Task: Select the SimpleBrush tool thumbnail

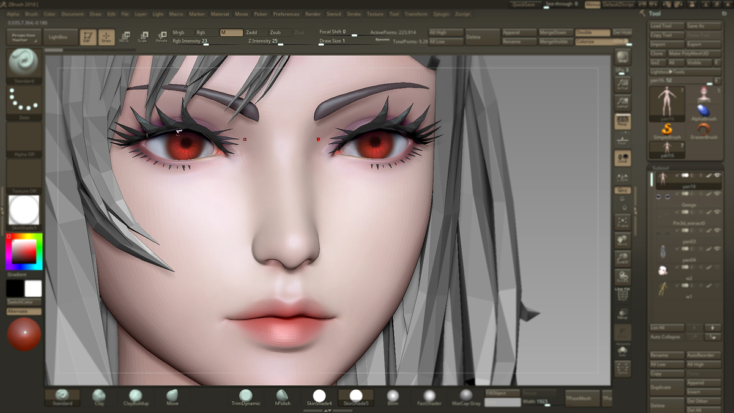Action: pyautogui.click(x=667, y=131)
